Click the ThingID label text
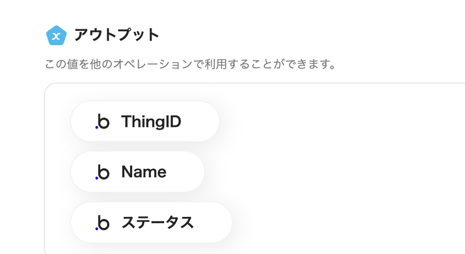Viewport: 465px width, 254px height. [x=151, y=122]
